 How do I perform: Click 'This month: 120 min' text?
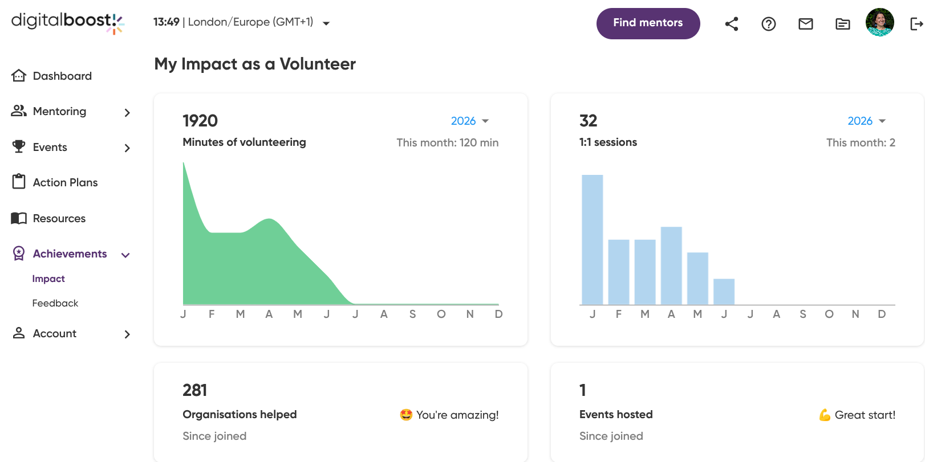tap(448, 142)
